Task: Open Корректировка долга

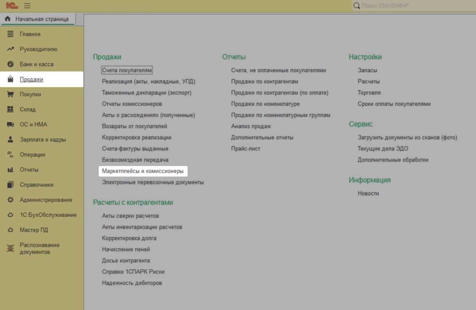Action: [129, 238]
